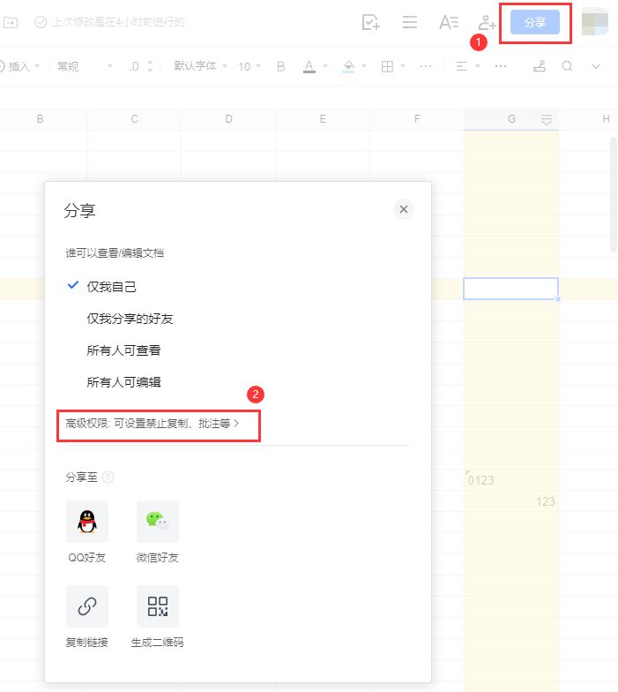Click the decimal places stepper arrows
Image resolution: width=618 pixels, height=692 pixels.
[x=150, y=67]
